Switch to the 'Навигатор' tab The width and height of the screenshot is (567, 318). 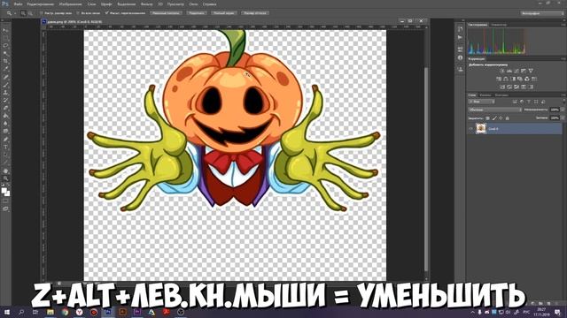tap(499, 25)
